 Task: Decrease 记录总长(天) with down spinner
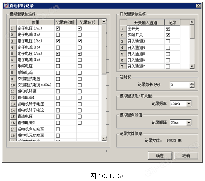(x=192, y=86)
